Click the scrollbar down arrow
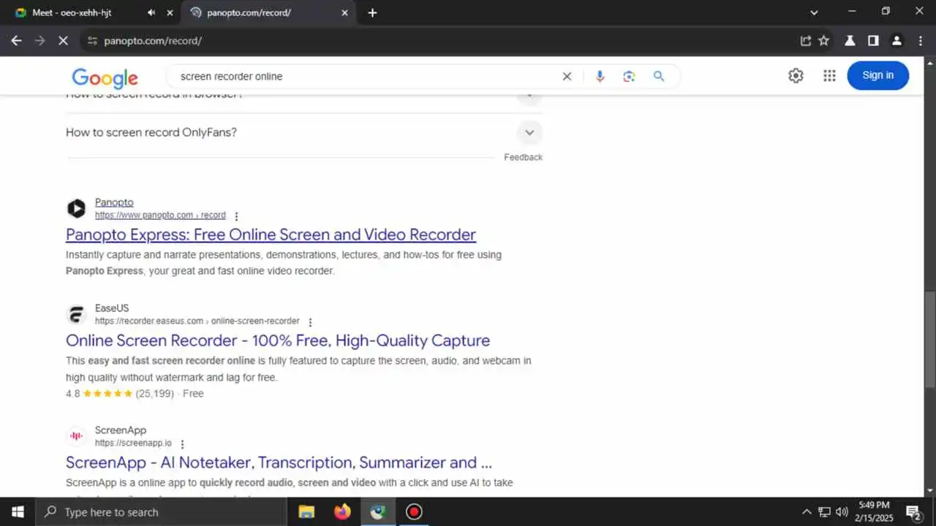 tap(929, 491)
